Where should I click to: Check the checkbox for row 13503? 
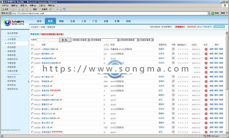click(32, 54)
